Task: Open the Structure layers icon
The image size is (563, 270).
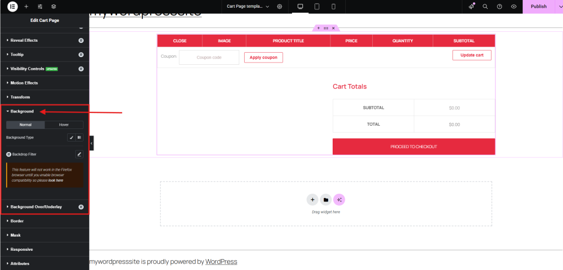Action: [53, 7]
